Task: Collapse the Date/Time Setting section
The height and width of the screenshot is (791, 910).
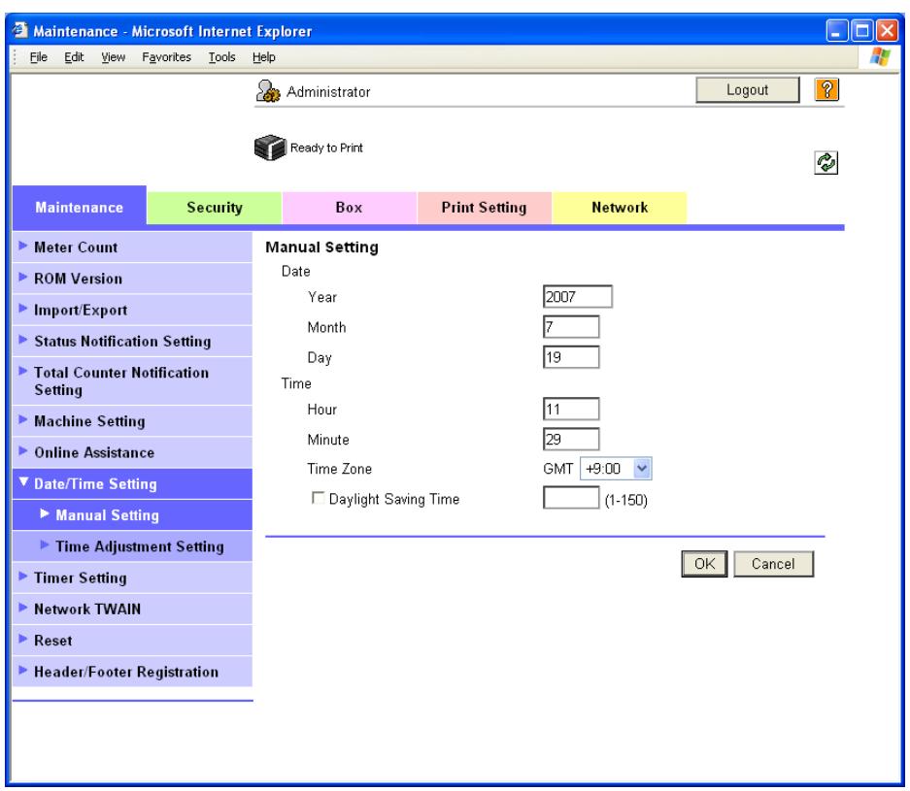Action: tap(132, 483)
